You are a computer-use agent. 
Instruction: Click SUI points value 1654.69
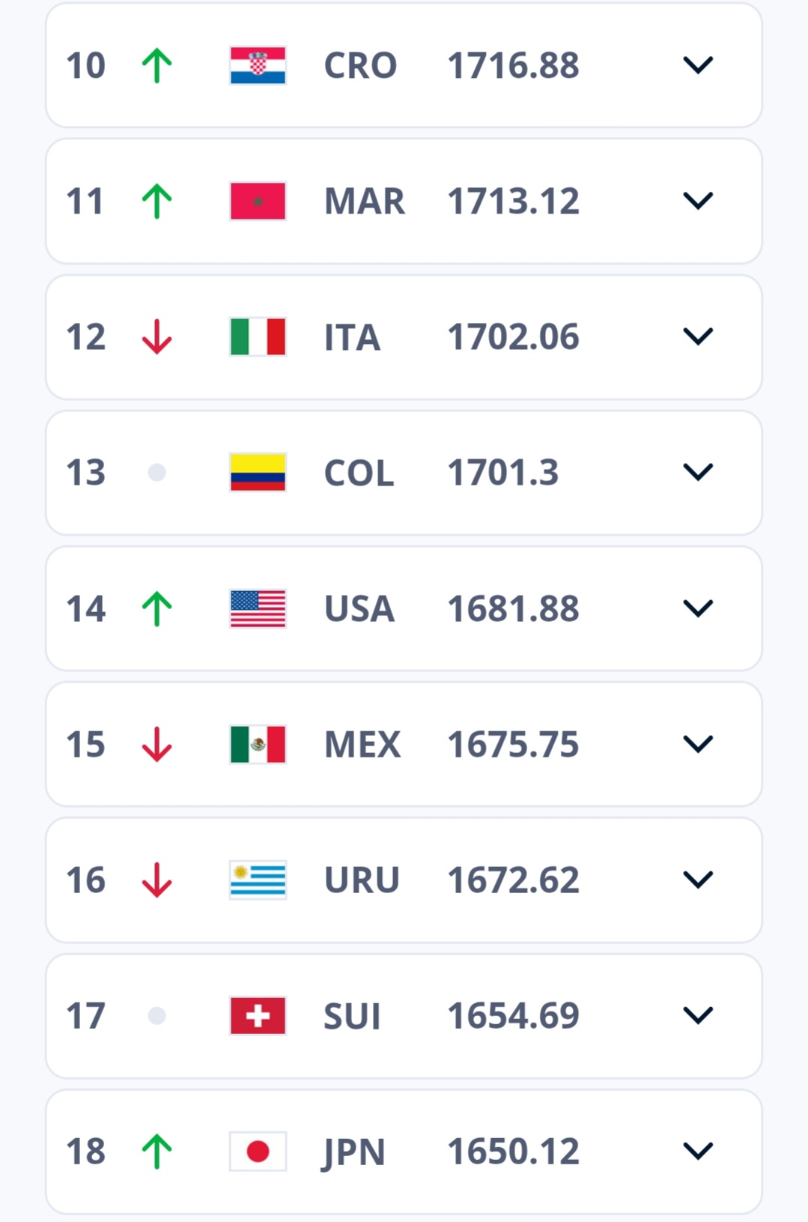pos(513,1015)
